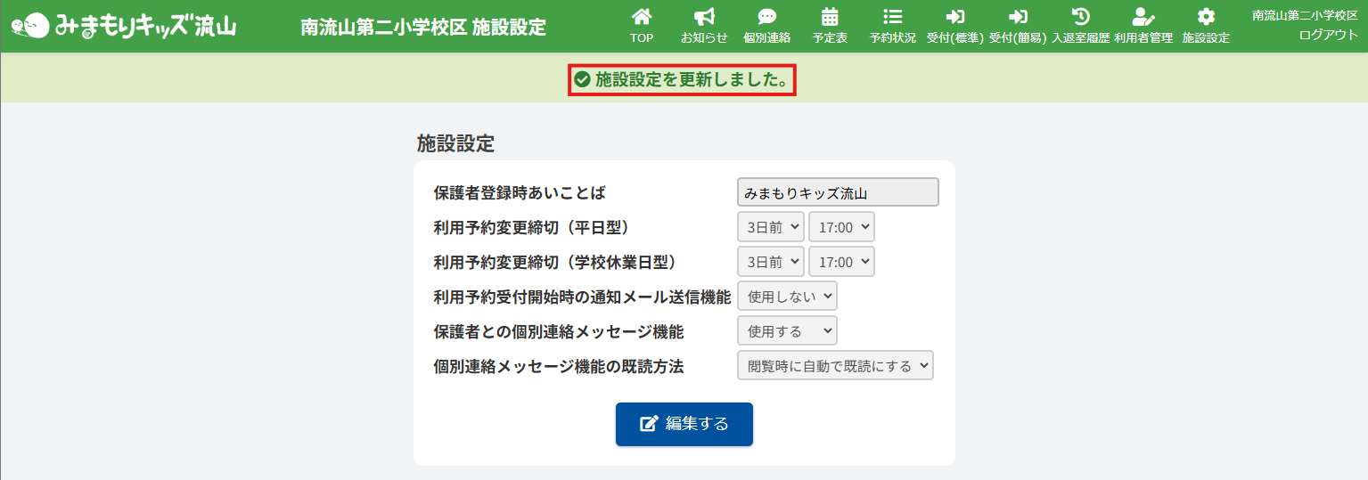Image resolution: width=1368 pixels, height=480 pixels.
Task: Expand 学校休業日型 days-before dropdown
Action: pyautogui.click(x=770, y=262)
